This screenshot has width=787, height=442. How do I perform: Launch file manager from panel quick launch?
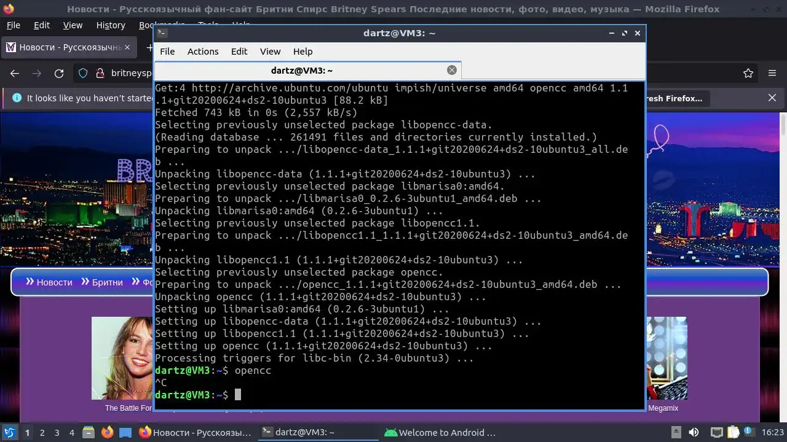tap(88, 432)
